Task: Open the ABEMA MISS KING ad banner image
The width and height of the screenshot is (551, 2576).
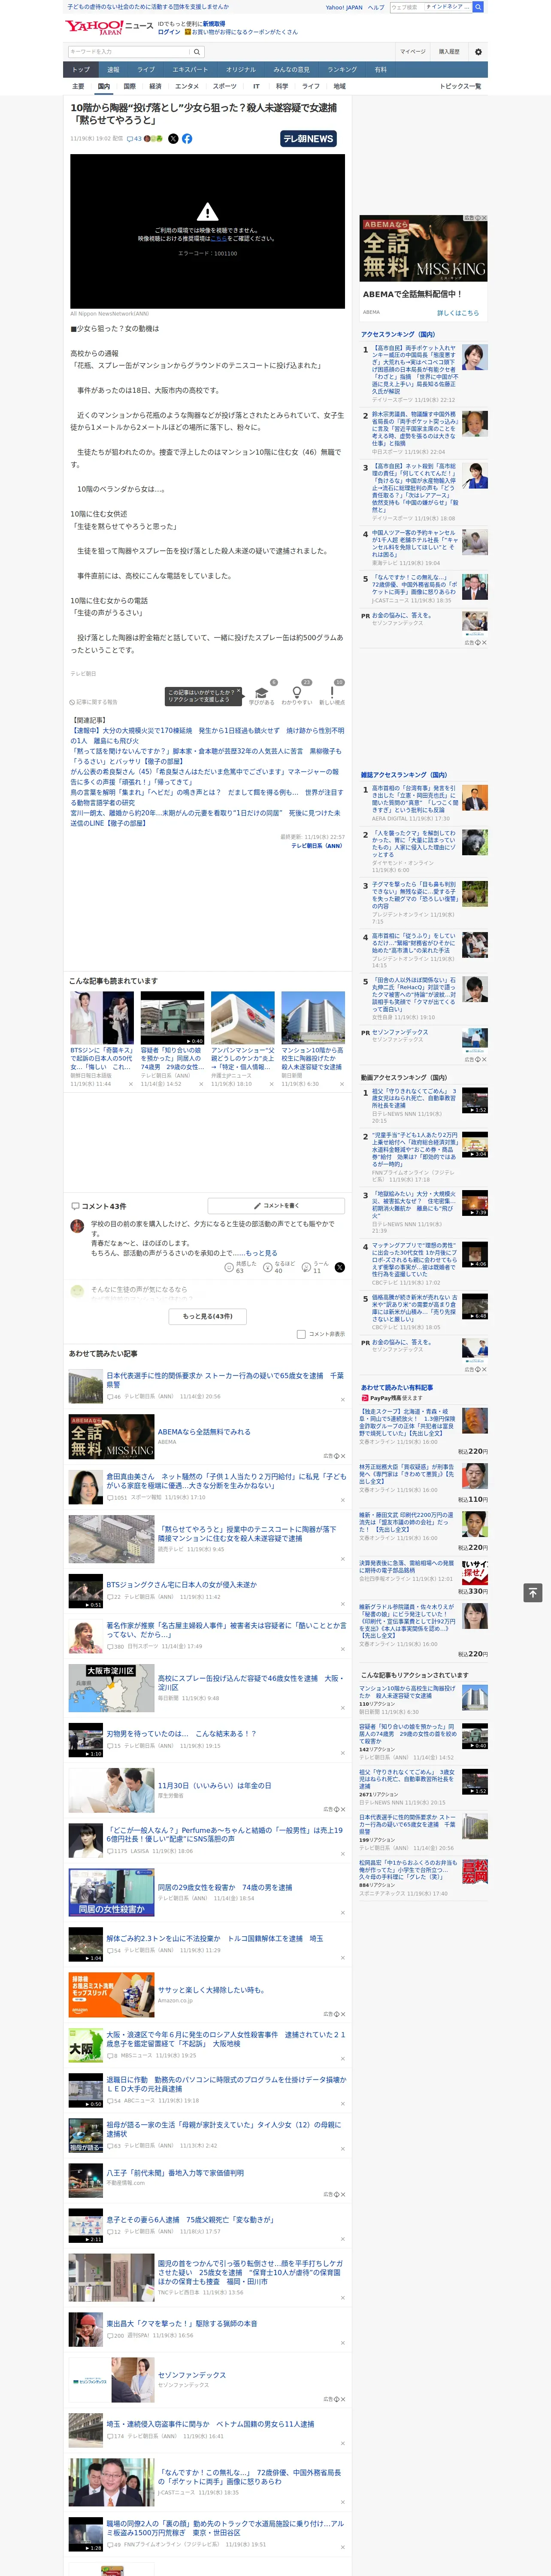Action: (x=424, y=249)
